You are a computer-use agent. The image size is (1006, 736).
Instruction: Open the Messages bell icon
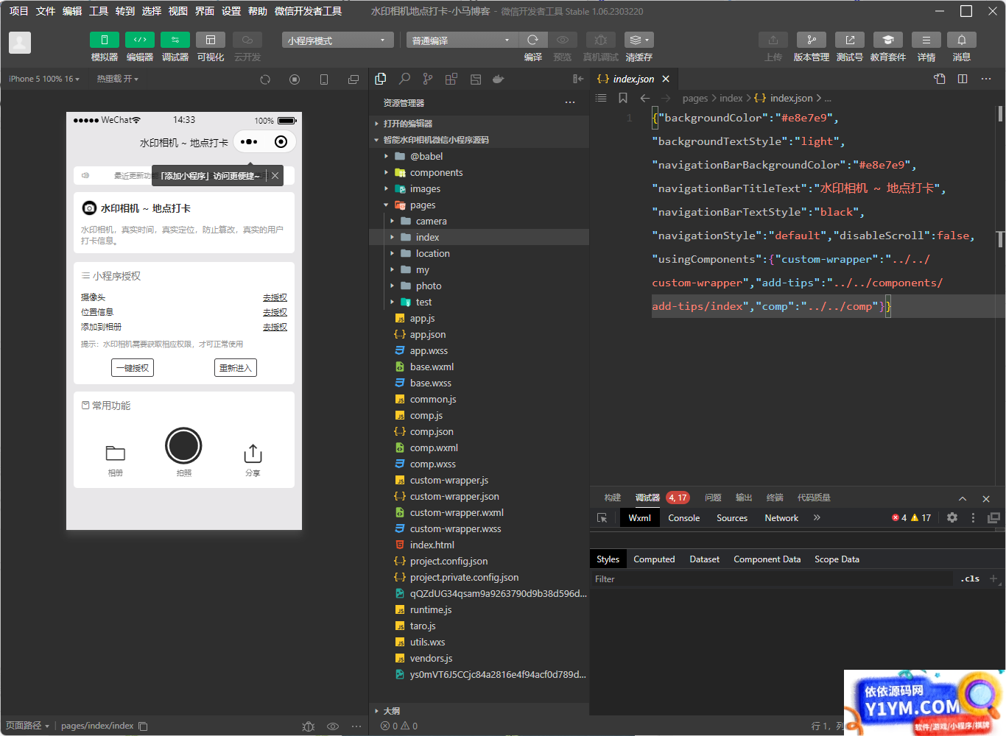point(962,40)
